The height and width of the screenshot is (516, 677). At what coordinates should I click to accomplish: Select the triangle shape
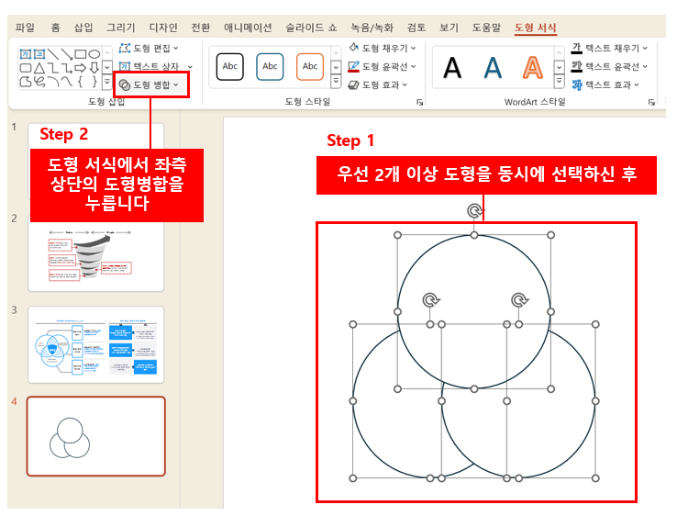click(39, 68)
